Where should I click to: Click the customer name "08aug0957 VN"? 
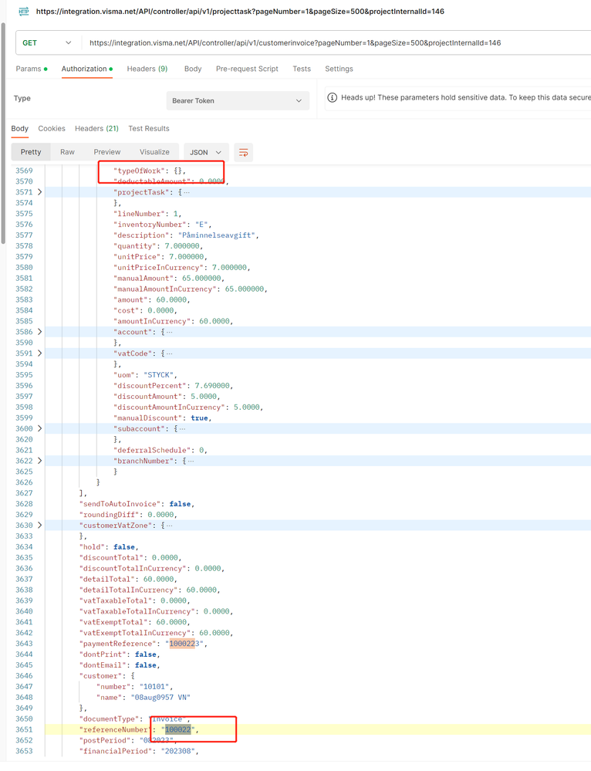160,697
